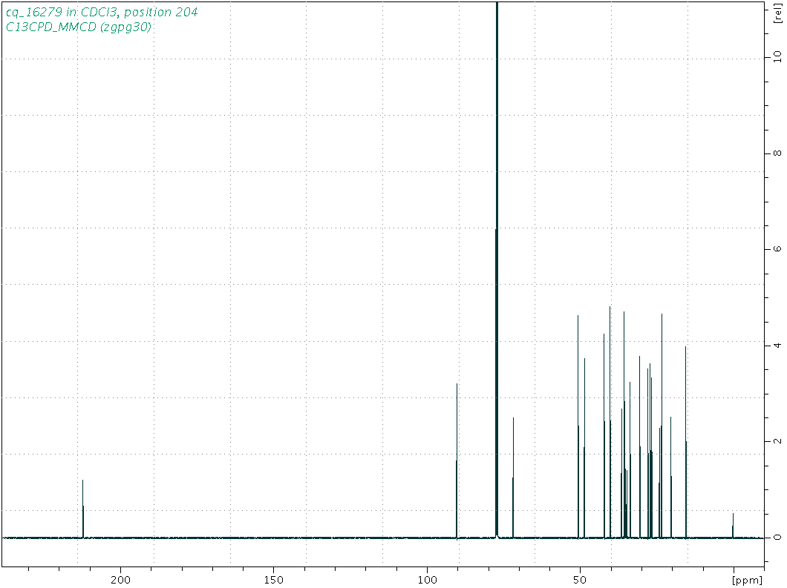Click the intensity axis label 2

point(777,441)
